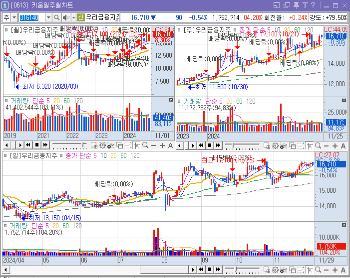Monthly chart: click minus zoom out icon
This screenshot has width=350, height=278.
pyautogui.click(x=153, y=145)
